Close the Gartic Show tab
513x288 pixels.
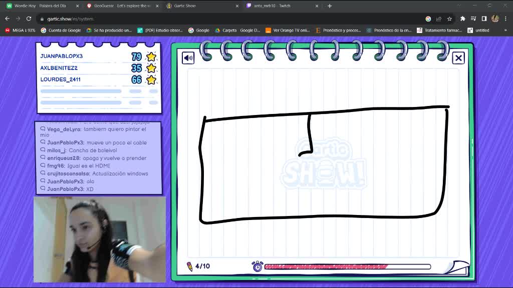tap(237, 6)
